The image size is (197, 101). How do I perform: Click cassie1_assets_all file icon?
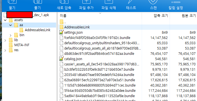[x=61, y=64]
